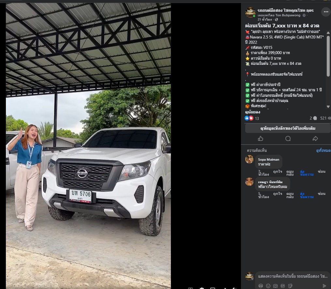331x289 pixels.
Task: Click ส่งข้อความ under Sopa Maiman's comment
Action: pos(307,173)
